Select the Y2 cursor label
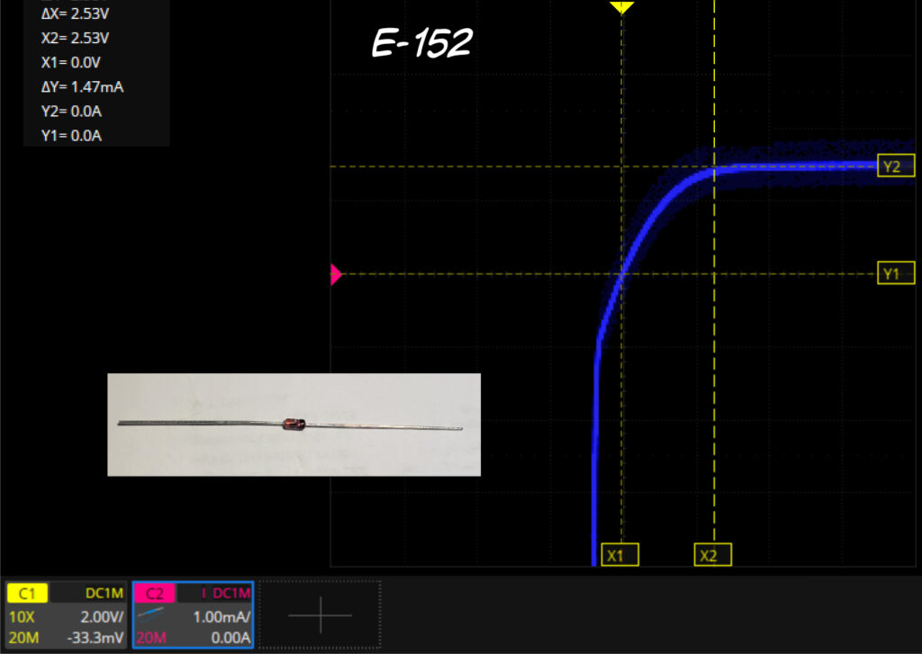The width and height of the screenshot is (922, 654). (896, 166)
